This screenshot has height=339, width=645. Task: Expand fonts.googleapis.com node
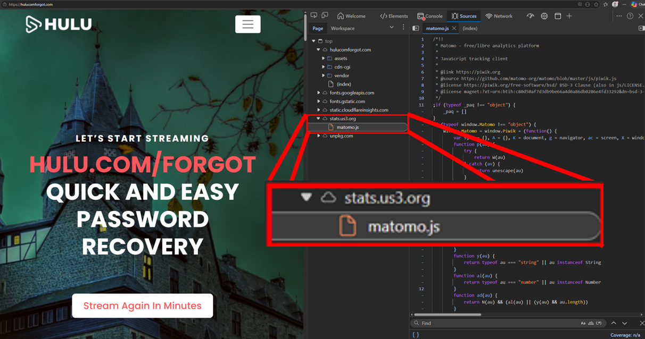pyautogui.click(x=319, y=92)
